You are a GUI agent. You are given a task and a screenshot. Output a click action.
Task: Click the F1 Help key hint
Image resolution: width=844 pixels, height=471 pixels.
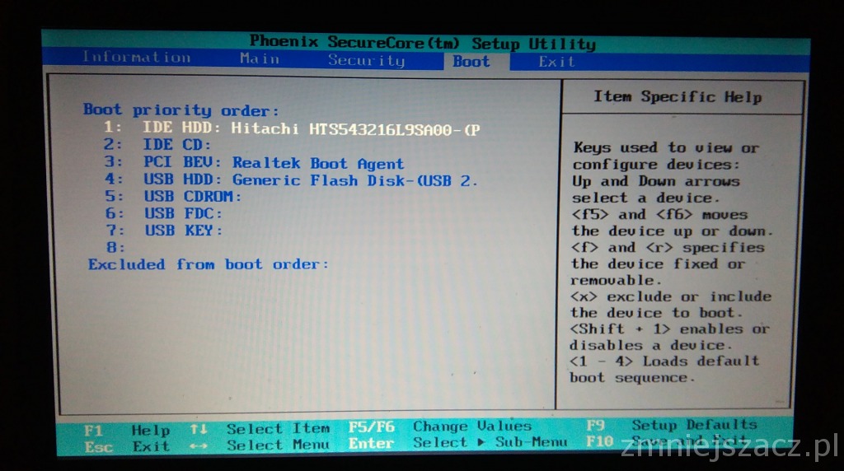pos(127,431)
